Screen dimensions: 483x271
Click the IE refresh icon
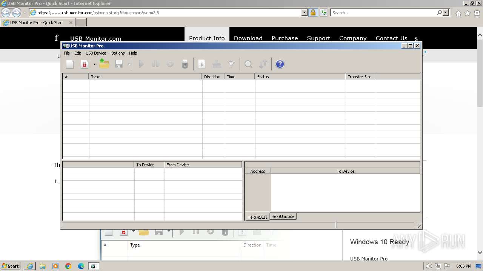click(324, 12)
